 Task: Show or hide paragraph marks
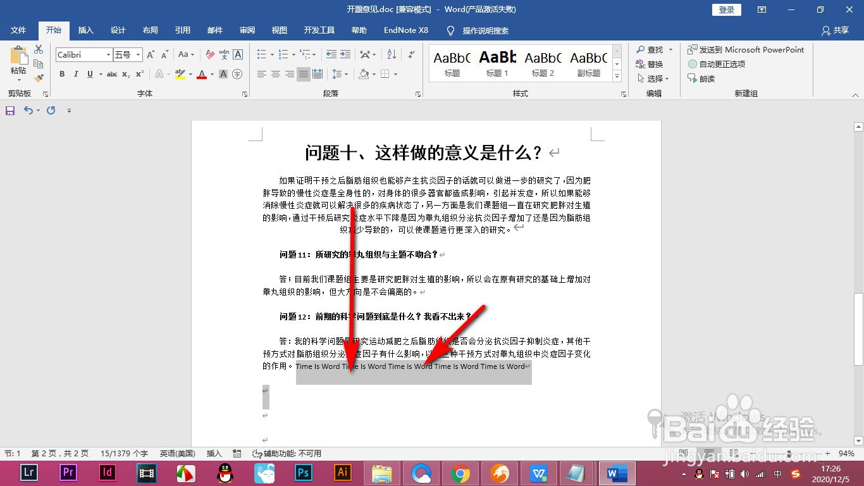pyautogui.click(x=412, y=55)
